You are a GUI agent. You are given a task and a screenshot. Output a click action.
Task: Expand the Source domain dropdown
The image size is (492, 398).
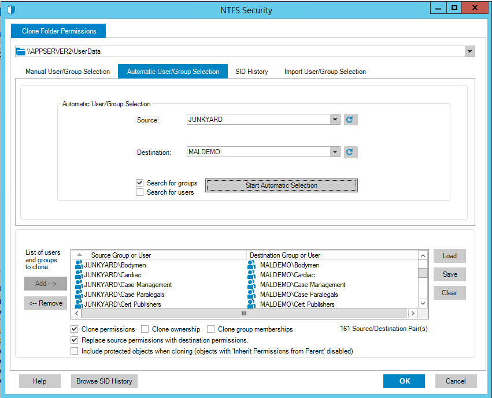(335, 120)
